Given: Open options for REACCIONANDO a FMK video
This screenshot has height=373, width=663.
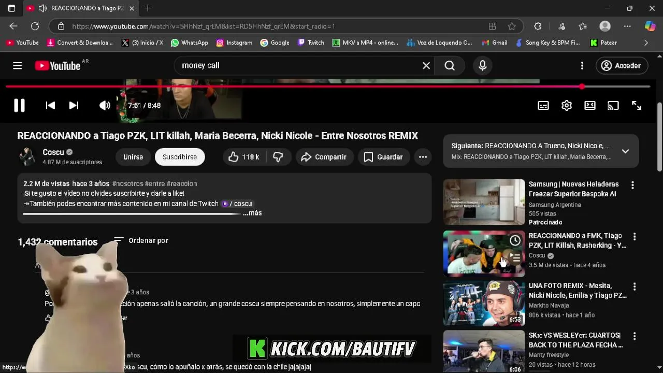Looking at the screenshot, I should coord(635,237).
